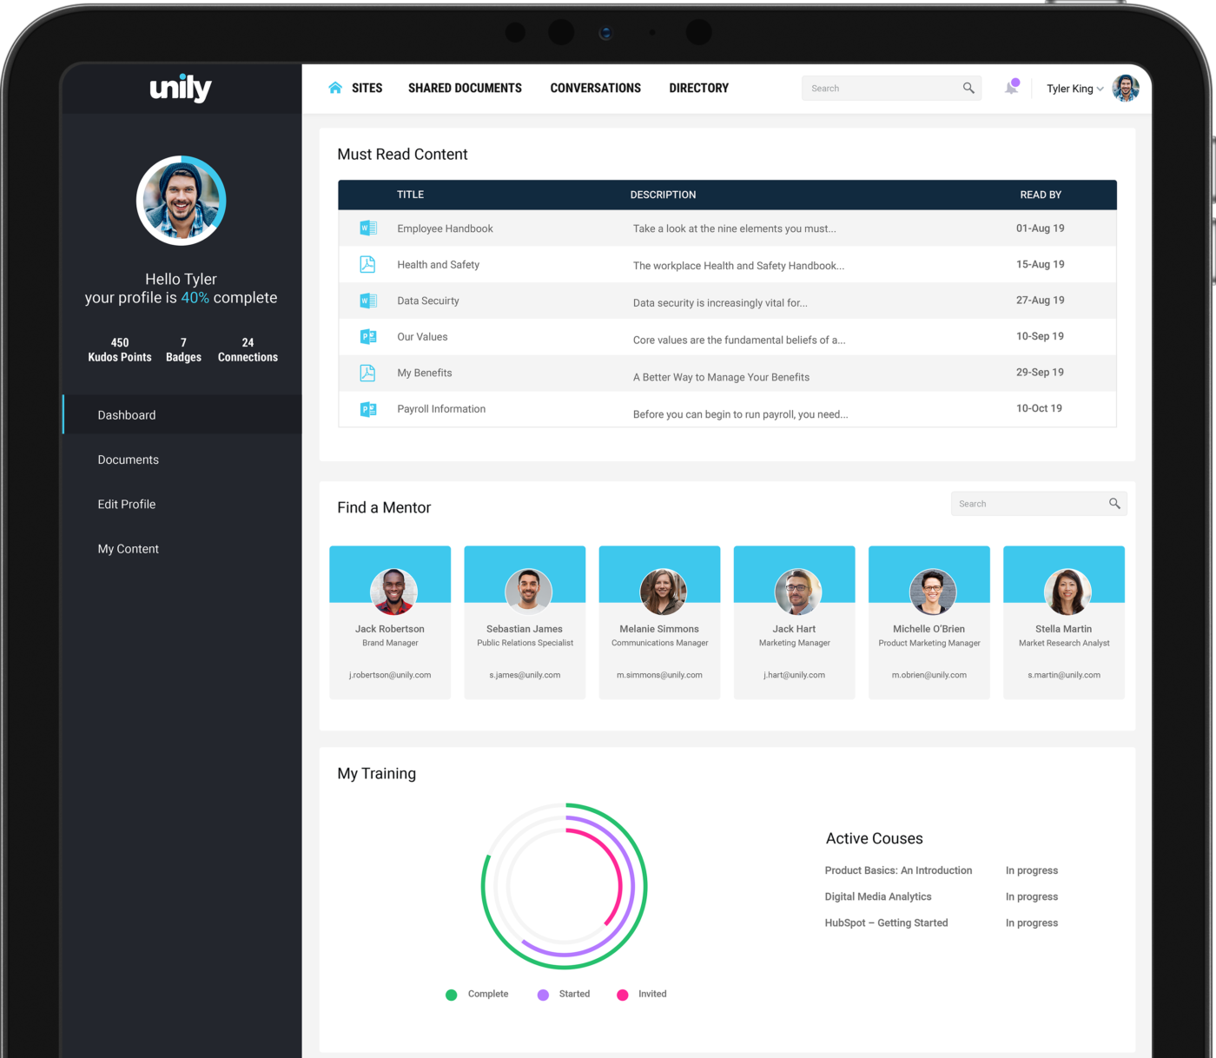The image size is (1216, 1058).
Task: Expand the Tyler King user menu
Action: (1075, 89)
